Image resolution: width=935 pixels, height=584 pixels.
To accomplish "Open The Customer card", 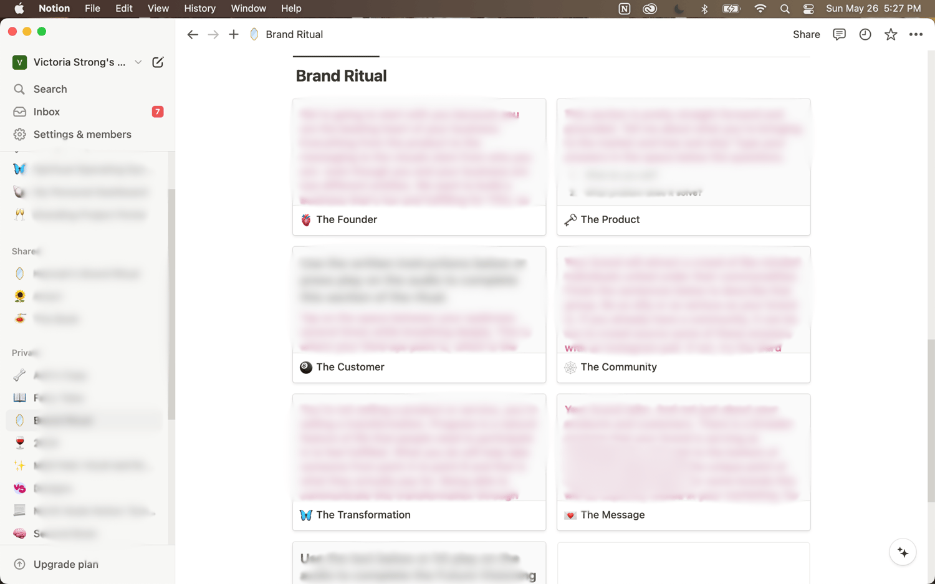I will [x=419, y=315].
